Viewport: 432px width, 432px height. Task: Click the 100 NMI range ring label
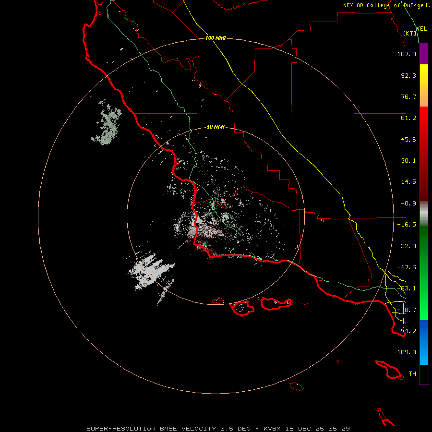(216, 38)
